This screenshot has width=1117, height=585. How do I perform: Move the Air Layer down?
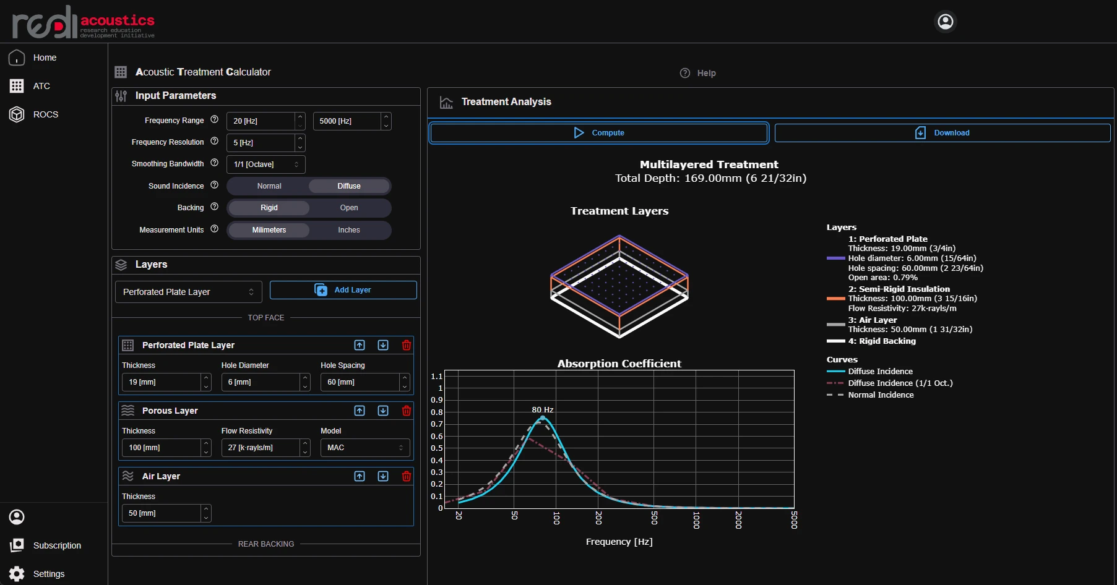(383, 476)
